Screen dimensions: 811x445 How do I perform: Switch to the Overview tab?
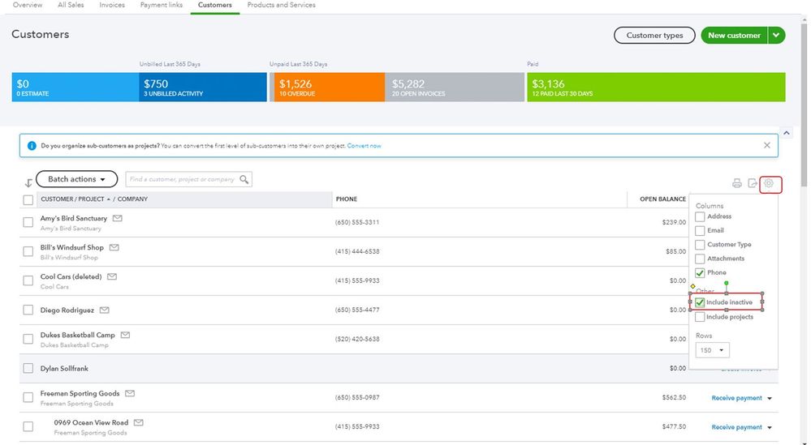pyautogui.click(x=28, y=5)
